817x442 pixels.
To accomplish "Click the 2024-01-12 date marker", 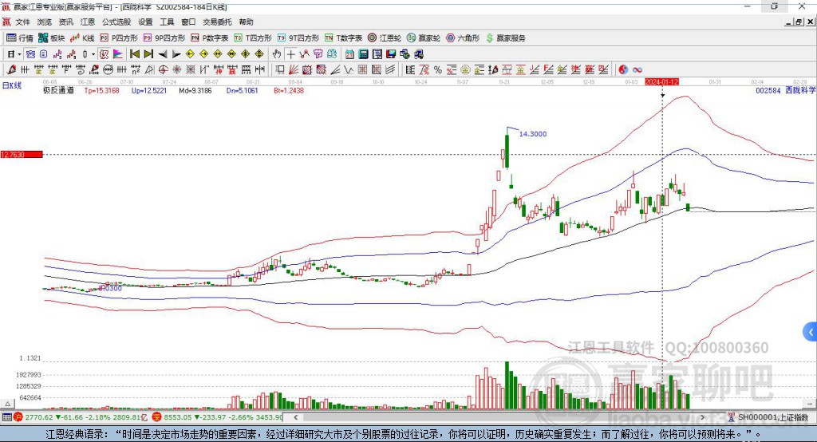I will click(x=661, y=82).
